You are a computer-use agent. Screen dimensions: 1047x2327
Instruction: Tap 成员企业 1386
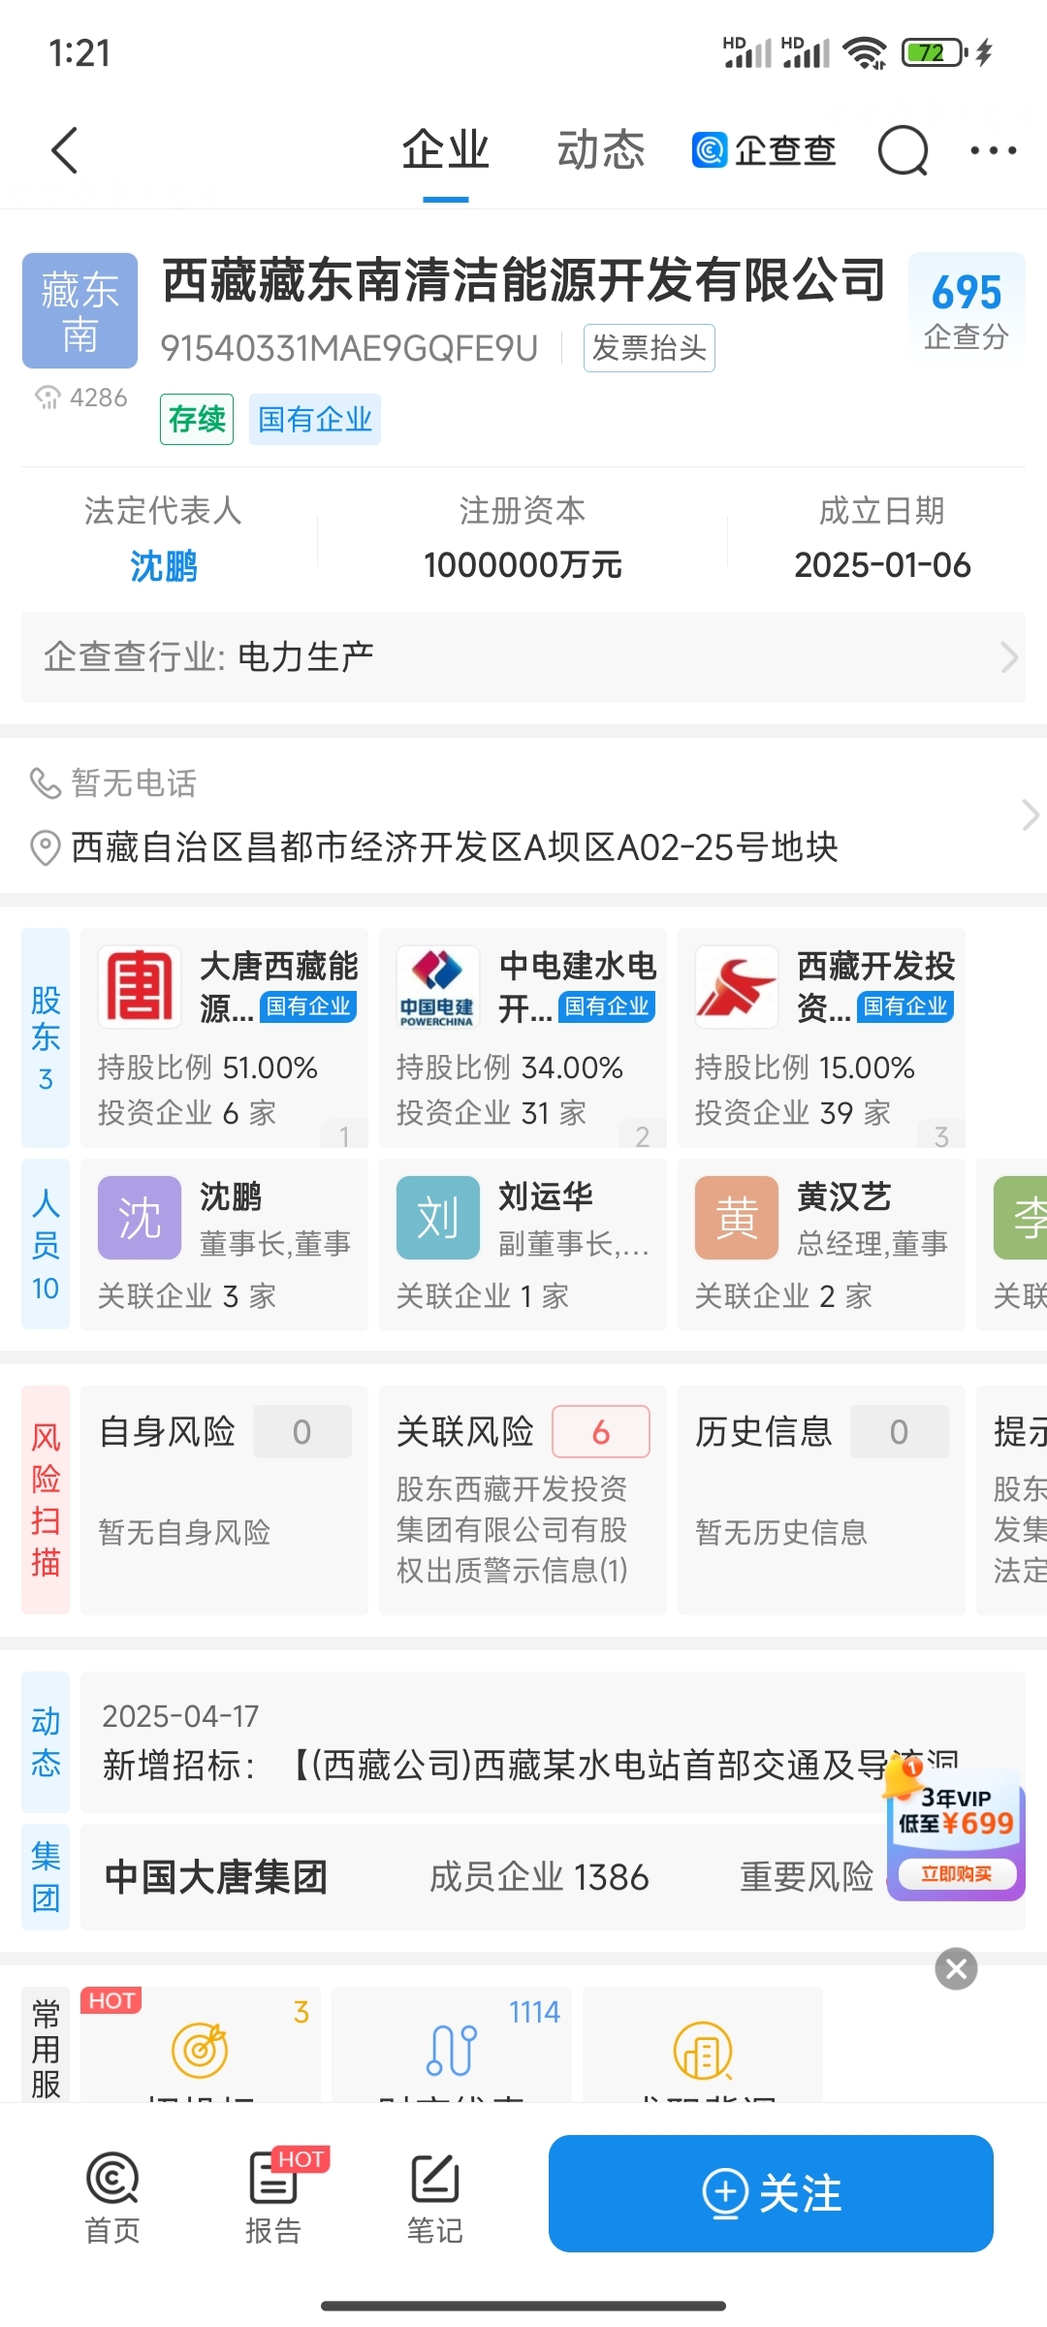(x=539, y=1877)
